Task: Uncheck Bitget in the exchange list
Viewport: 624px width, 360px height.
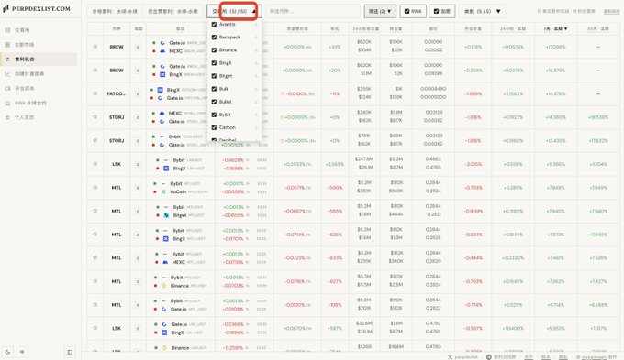Action: pos(214,76)
